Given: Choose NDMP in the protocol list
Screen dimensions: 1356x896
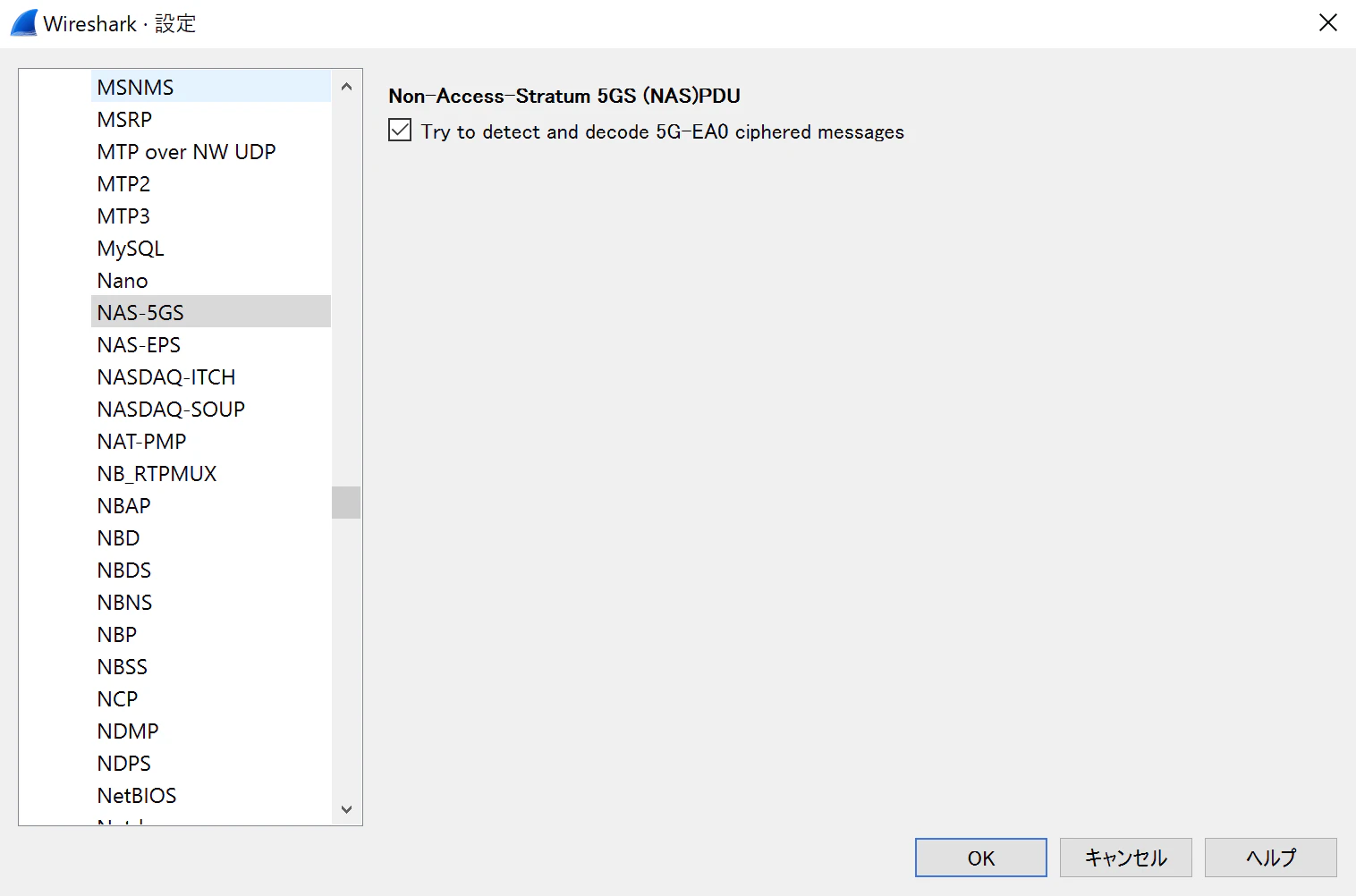Looking at the screenshot, I should 211,731.
